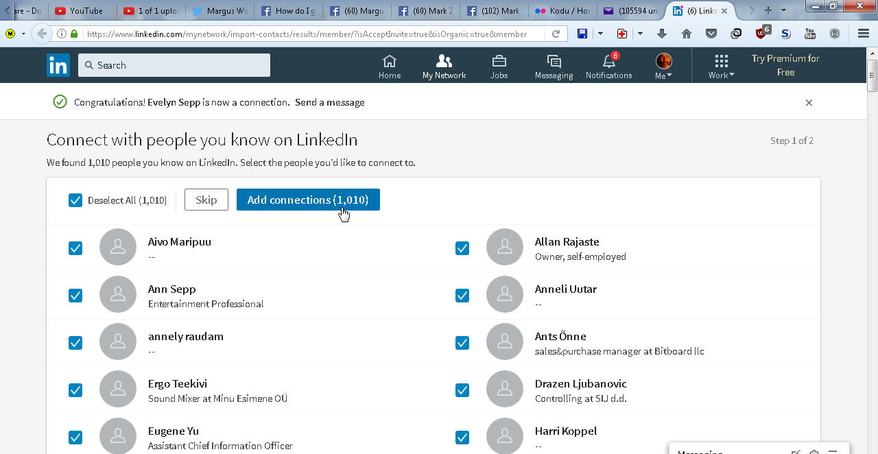Screen dimensions: 878x454
Task: Click the LinkedIn Search field
Action: pos(174,65)
